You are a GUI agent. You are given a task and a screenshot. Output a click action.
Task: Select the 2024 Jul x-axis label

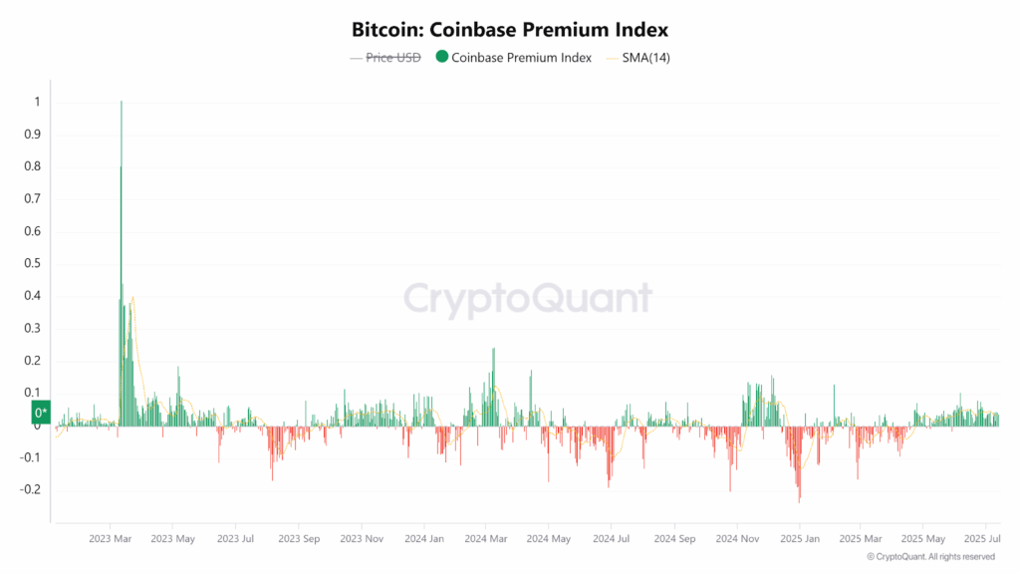[x=611, y=539]
